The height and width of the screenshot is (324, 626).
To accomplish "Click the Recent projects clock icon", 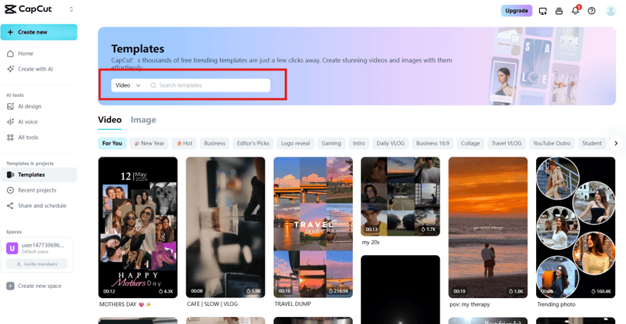I will click(x=10, y=190).
